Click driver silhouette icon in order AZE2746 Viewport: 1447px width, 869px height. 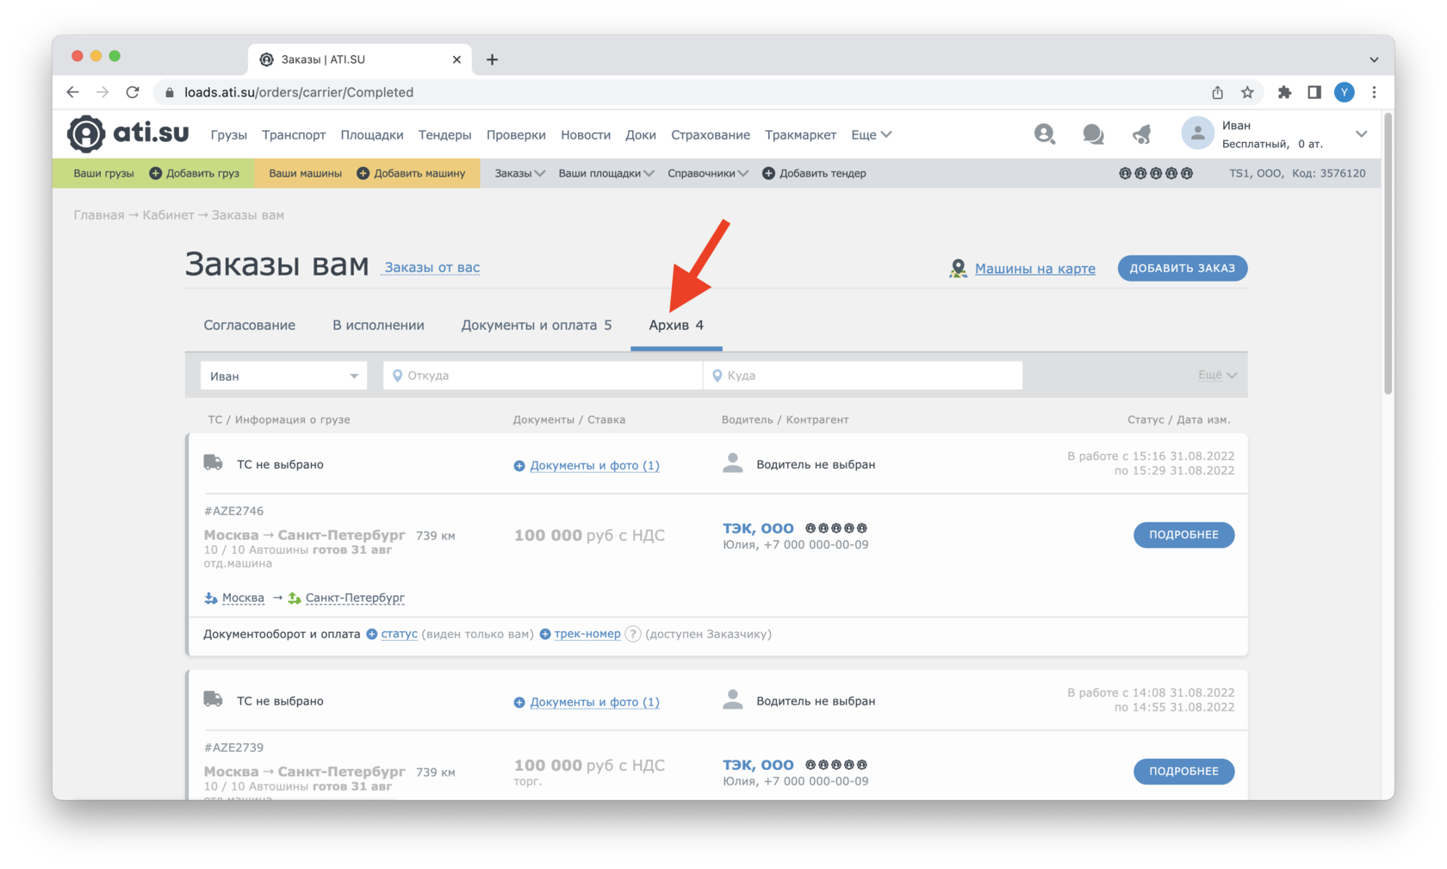coord(733,463)
